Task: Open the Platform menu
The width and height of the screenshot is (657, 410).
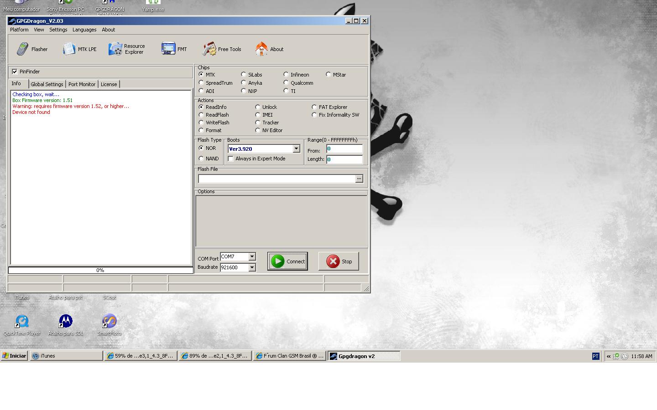Action: (x=19, y=30)
